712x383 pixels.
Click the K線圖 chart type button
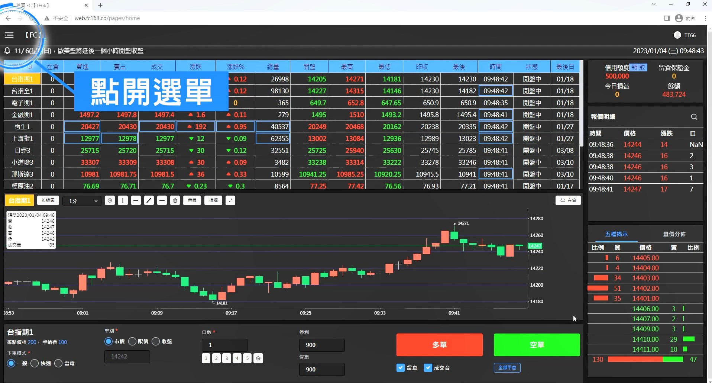(48, 200)
